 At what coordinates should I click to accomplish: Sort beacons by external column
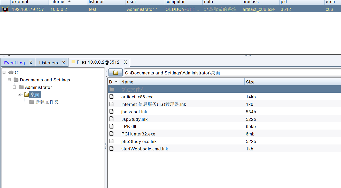(x=29, y=2)
